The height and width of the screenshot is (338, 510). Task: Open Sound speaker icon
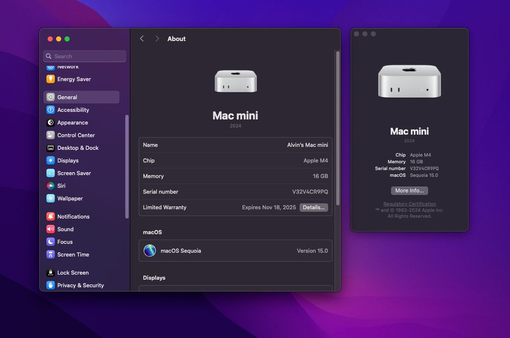50,229
